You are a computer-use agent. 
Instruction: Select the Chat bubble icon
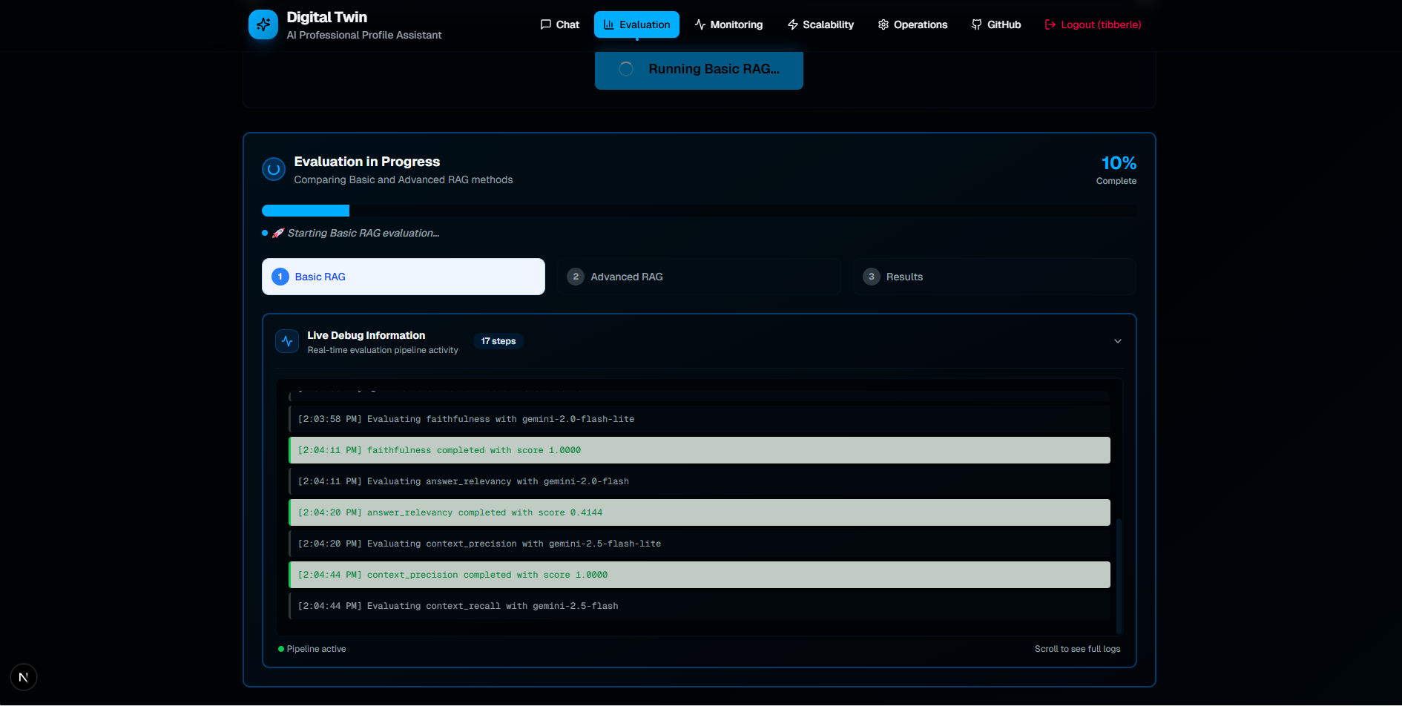coord(546,24)
